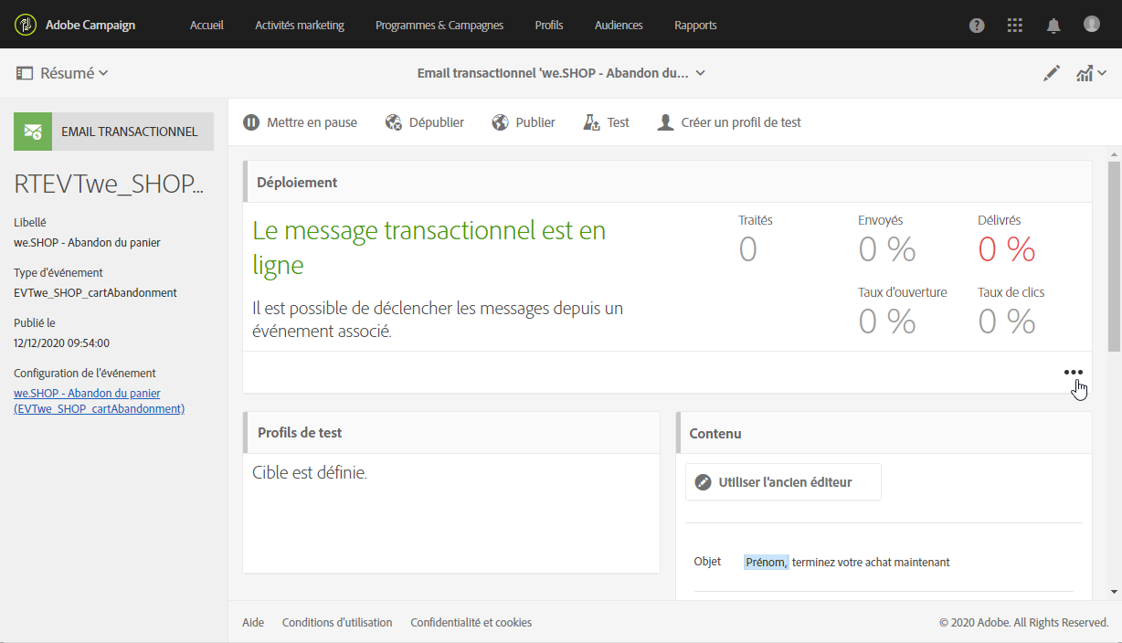Open Programmes & Campagnes menu
The image size is (1122, 643).
pyautogui.click(x=439, y=25)
